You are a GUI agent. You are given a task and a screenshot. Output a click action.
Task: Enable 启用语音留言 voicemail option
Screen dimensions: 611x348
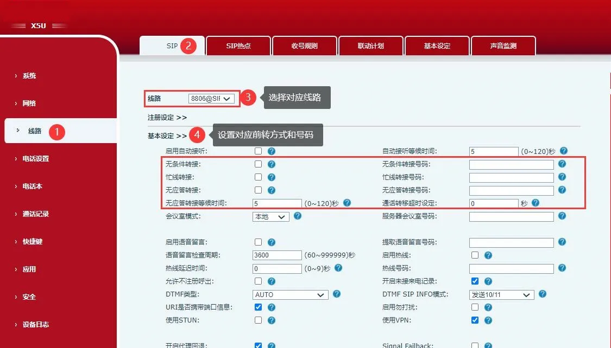258,242
